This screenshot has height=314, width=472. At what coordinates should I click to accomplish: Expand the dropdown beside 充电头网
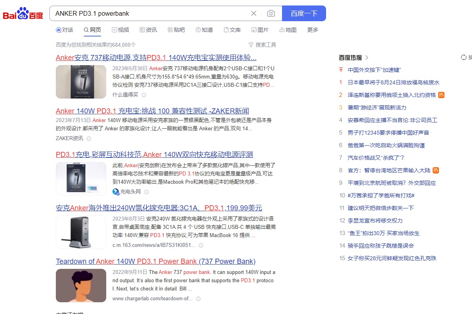point(147,192)
